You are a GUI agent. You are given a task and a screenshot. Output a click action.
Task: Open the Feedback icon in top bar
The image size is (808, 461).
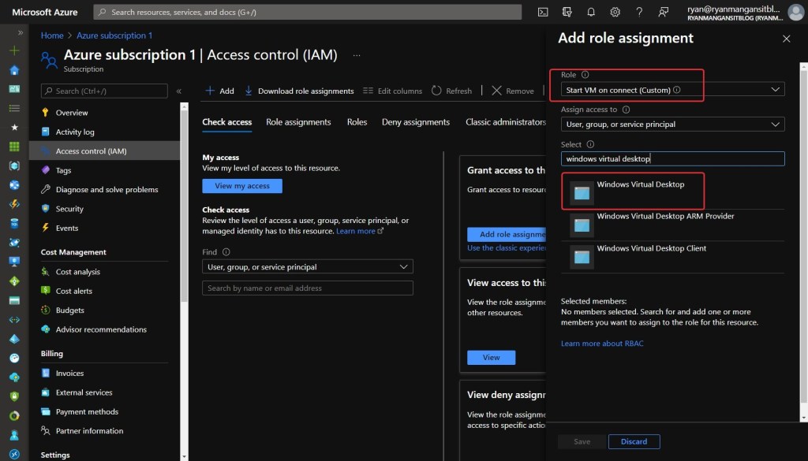663,12
